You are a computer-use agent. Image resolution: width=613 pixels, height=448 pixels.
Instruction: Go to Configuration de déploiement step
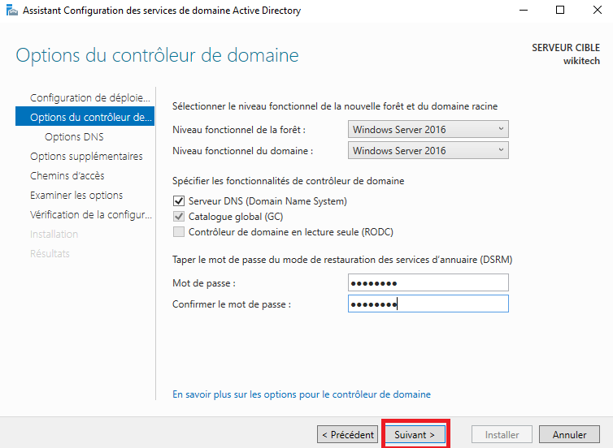tap(89, 98)
